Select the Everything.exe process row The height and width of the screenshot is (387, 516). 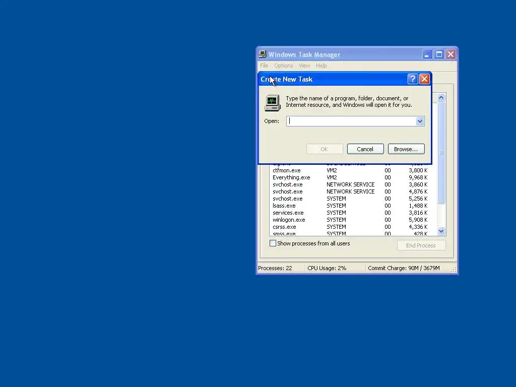(x=353, y=177)
